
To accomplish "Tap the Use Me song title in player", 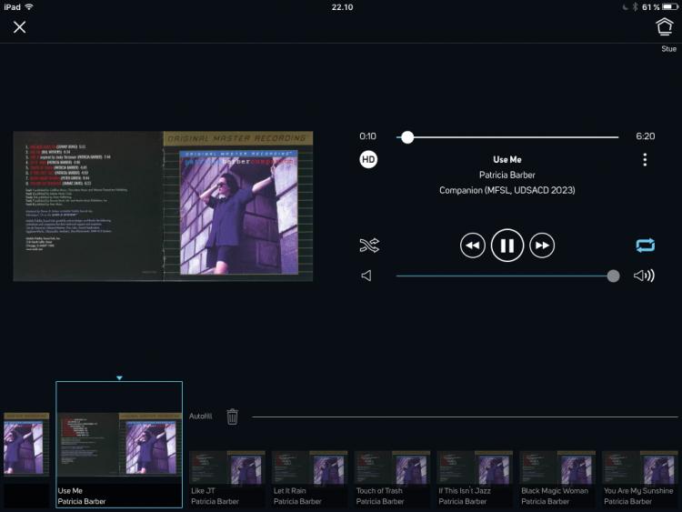I will 507,160.
